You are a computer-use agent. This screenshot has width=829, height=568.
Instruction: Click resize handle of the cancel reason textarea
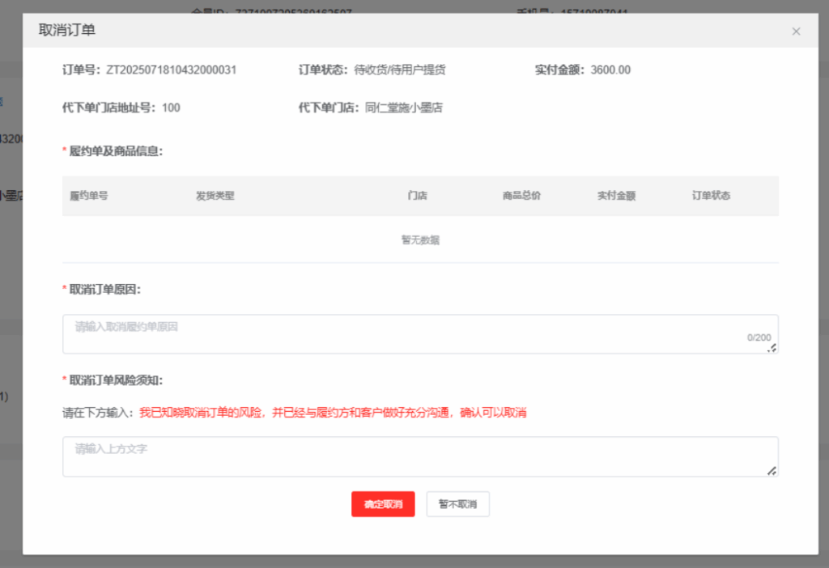(772, 348)
